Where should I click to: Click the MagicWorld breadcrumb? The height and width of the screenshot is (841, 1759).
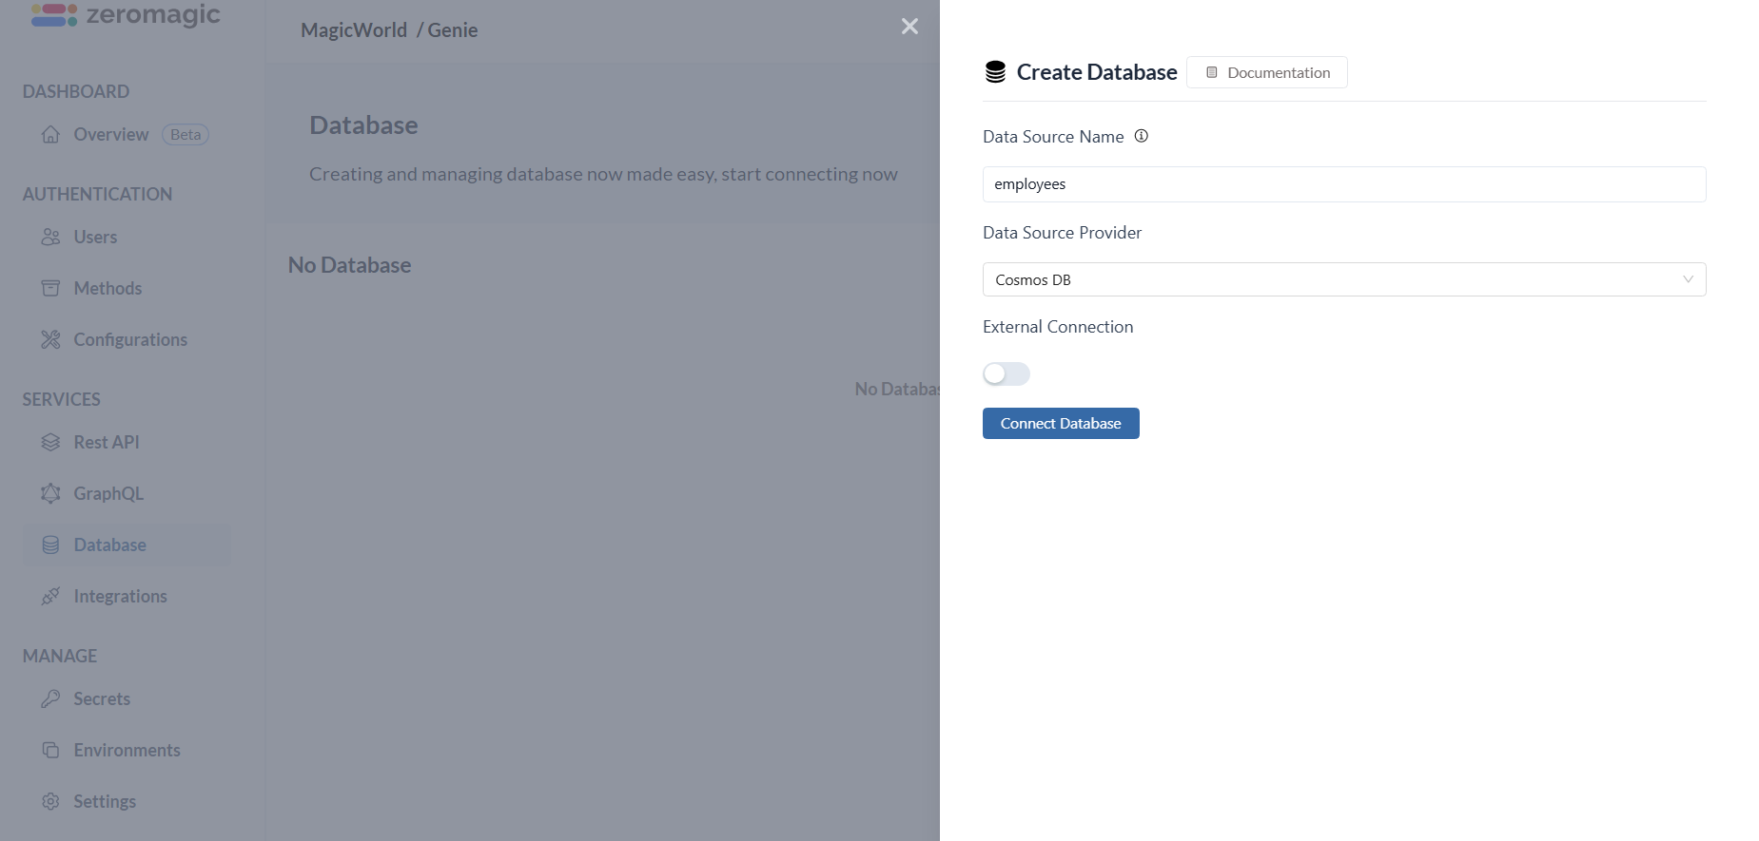coord(354,29)
